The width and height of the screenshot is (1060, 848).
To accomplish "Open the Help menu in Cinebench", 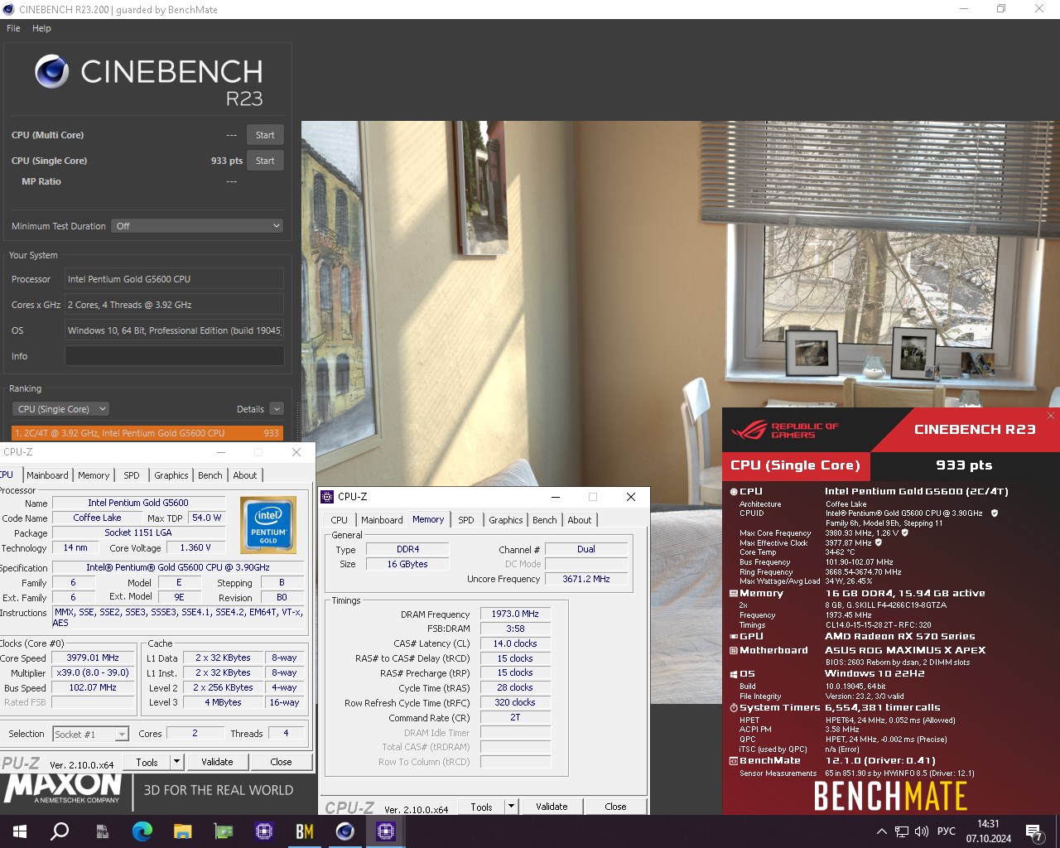I will 41,28.
